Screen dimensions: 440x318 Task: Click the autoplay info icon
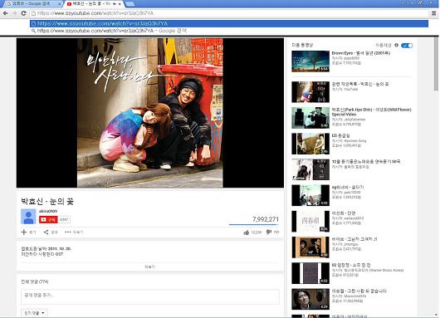coord(396,45)
